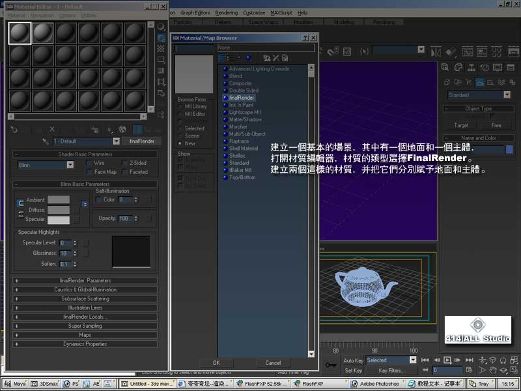Enable the Face Map checkbox

pos(89,172)
